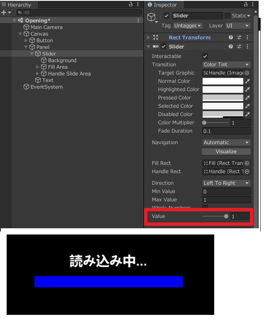
Task: Click the Target Graphic object picker circle
Action: point(247,73)
